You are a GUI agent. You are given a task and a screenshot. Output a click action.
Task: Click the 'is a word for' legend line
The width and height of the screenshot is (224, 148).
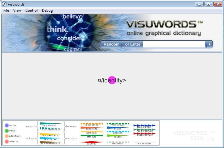(x=144, y=142)
